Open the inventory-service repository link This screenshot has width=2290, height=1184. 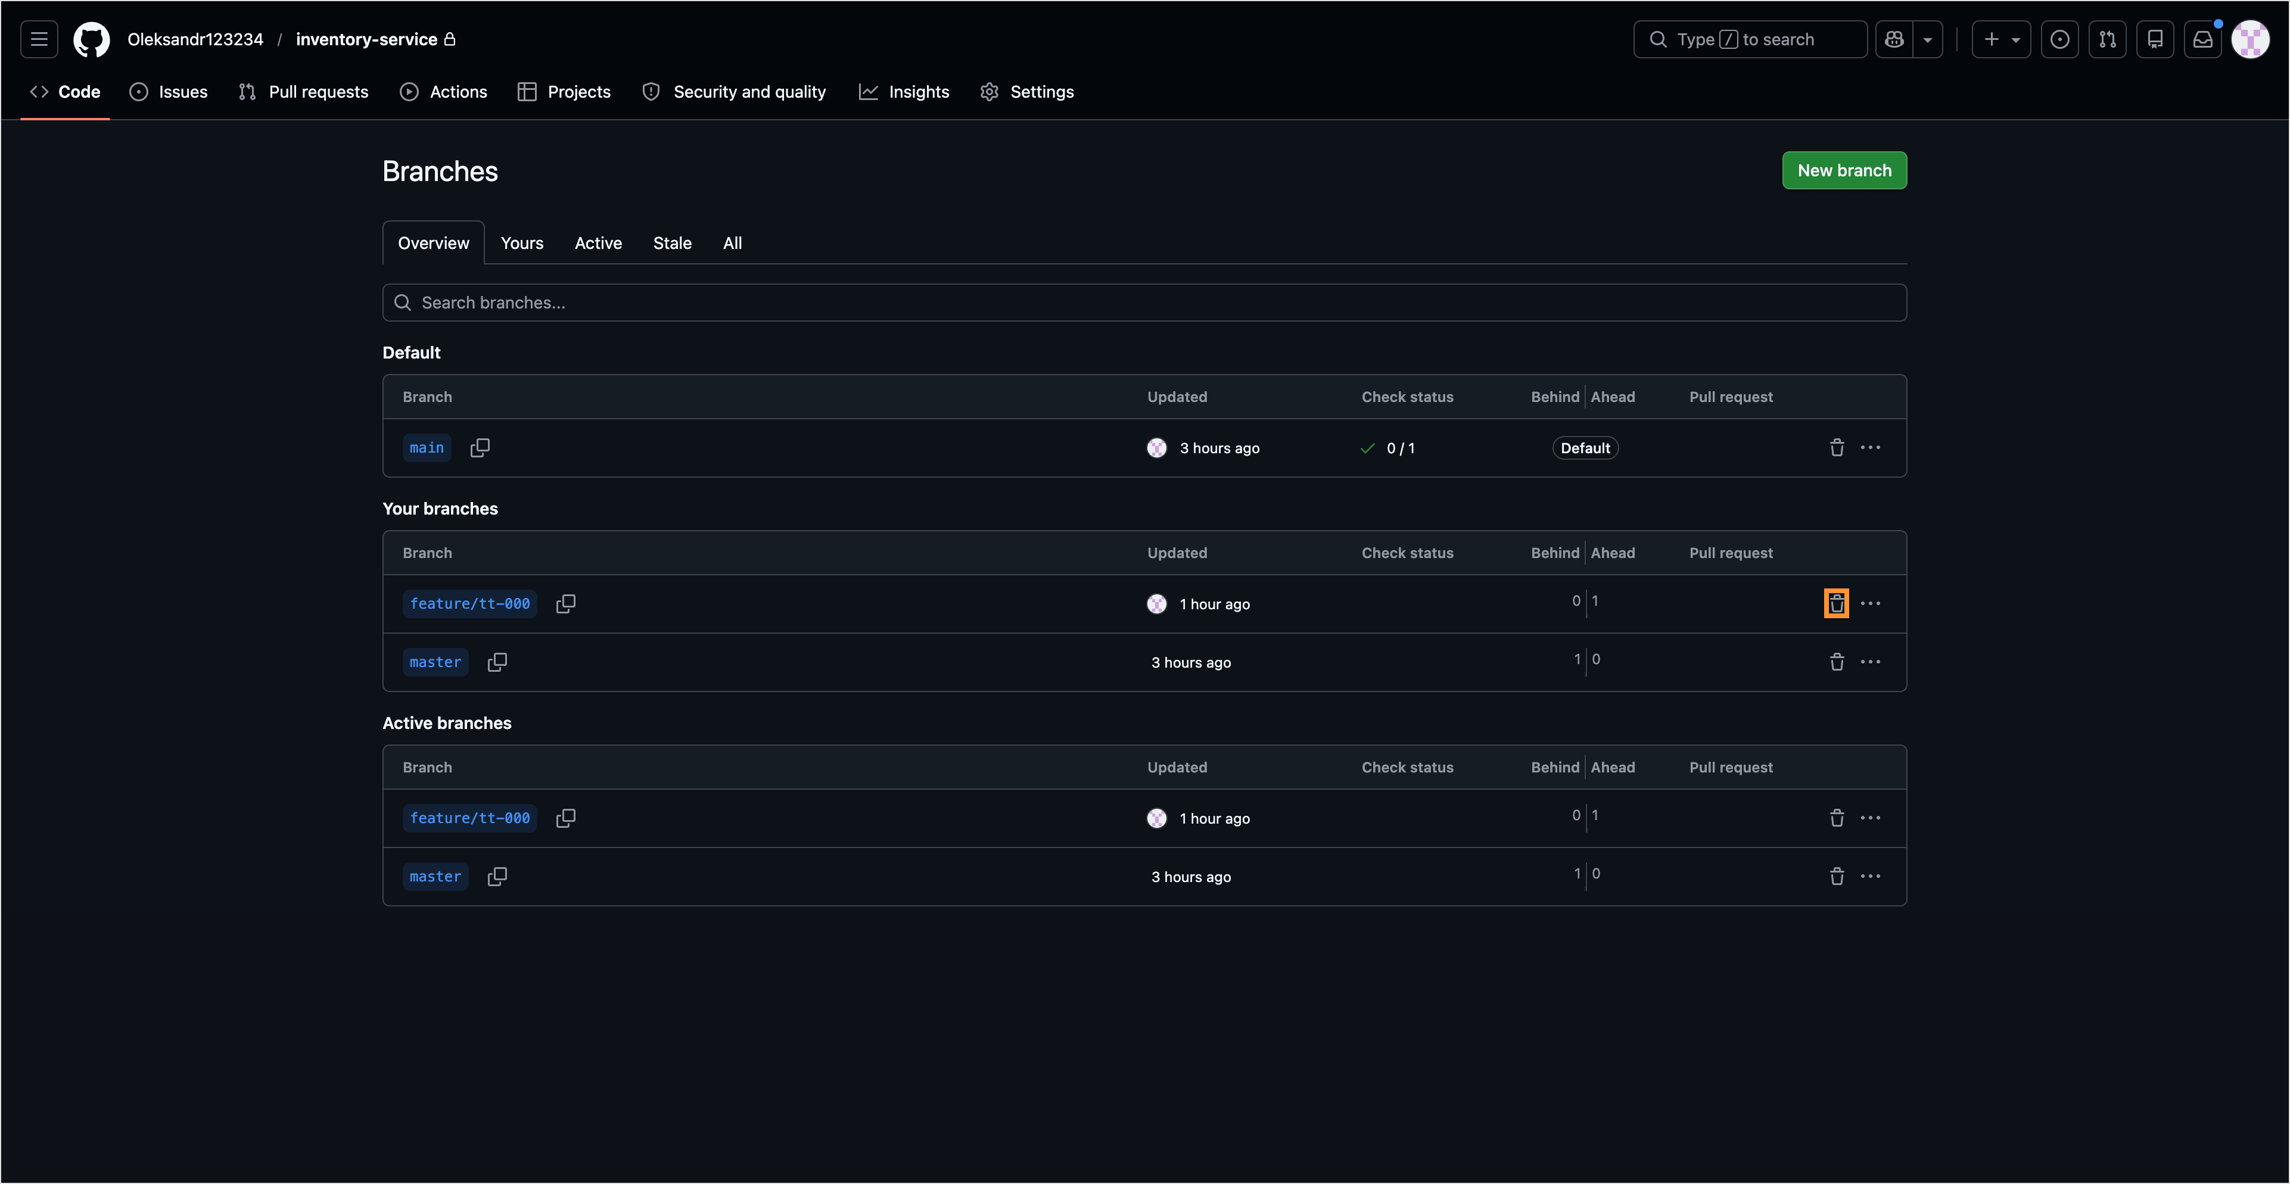tap(366, 39)
